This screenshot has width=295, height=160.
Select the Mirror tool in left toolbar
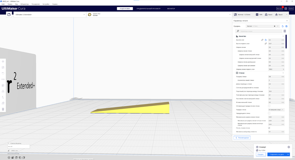[x=3, y=79]
